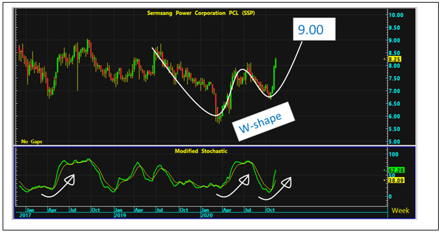Click the 5.50 price axis label

coord(394,129)
